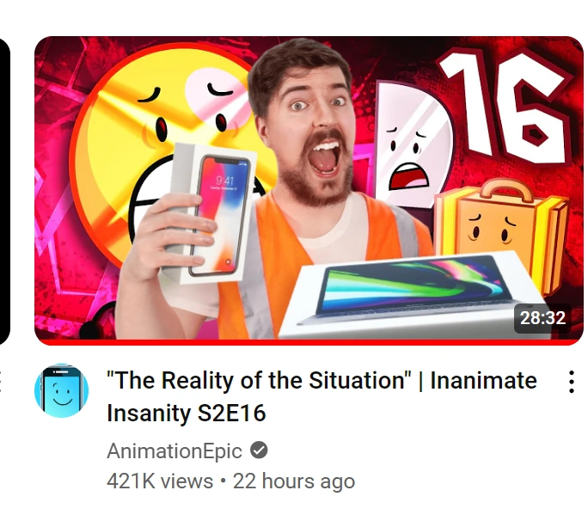Click the "Insanity S2E16" title line
Screen dimensions: 588x521
point(187,413)
